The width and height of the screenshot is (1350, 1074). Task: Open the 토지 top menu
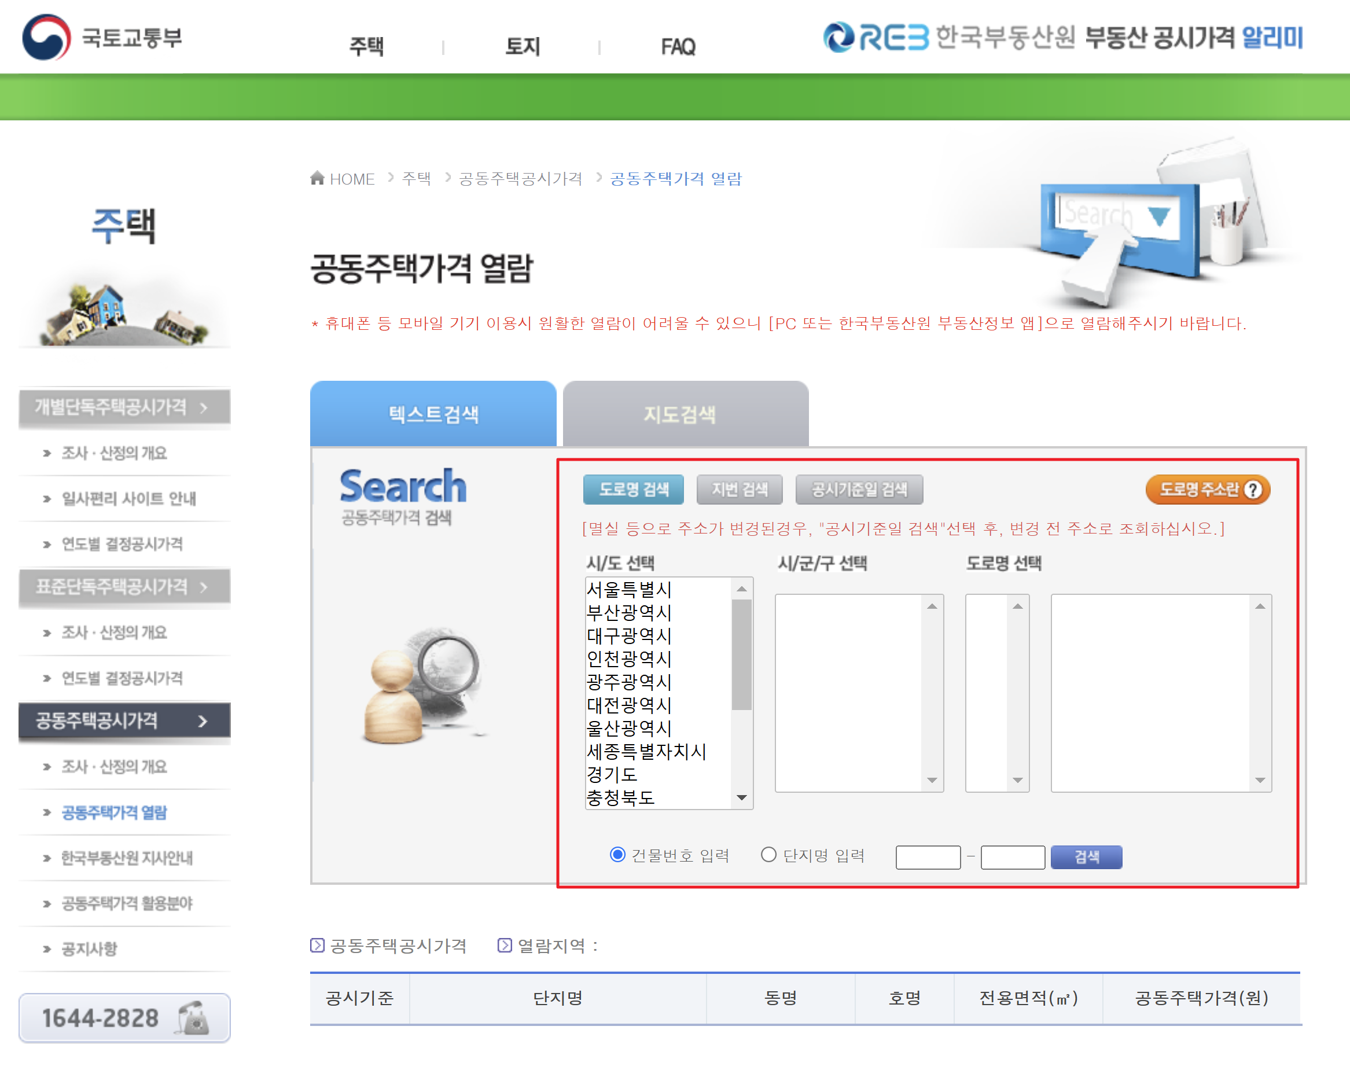click(522, 46)
